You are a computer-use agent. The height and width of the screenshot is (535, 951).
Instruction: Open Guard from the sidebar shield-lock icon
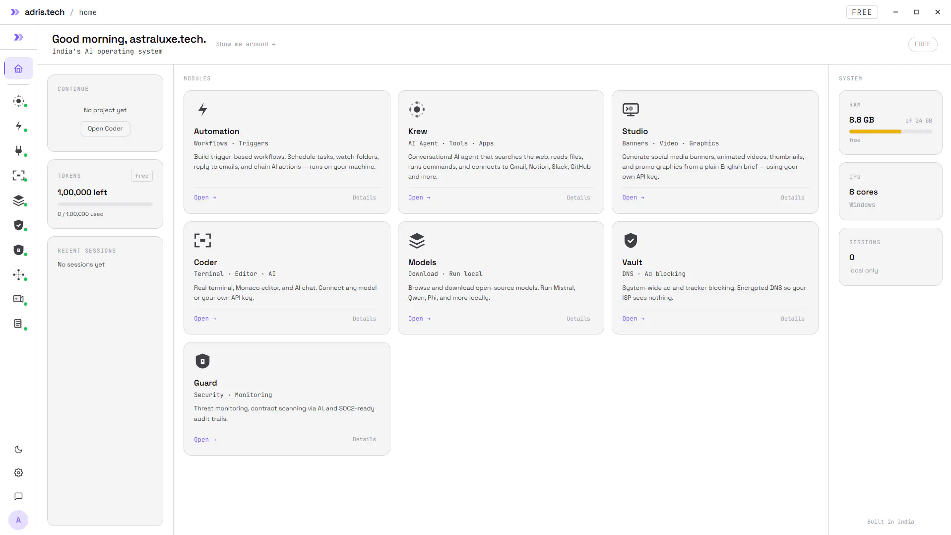point(18,250)
